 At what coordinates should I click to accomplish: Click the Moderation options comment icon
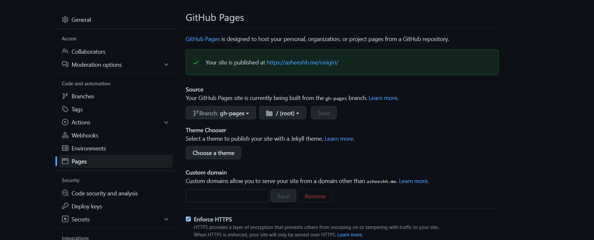65,64
